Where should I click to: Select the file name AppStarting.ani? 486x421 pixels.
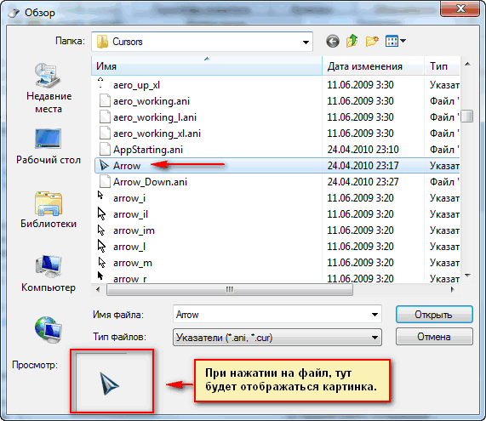coord(148,150)
